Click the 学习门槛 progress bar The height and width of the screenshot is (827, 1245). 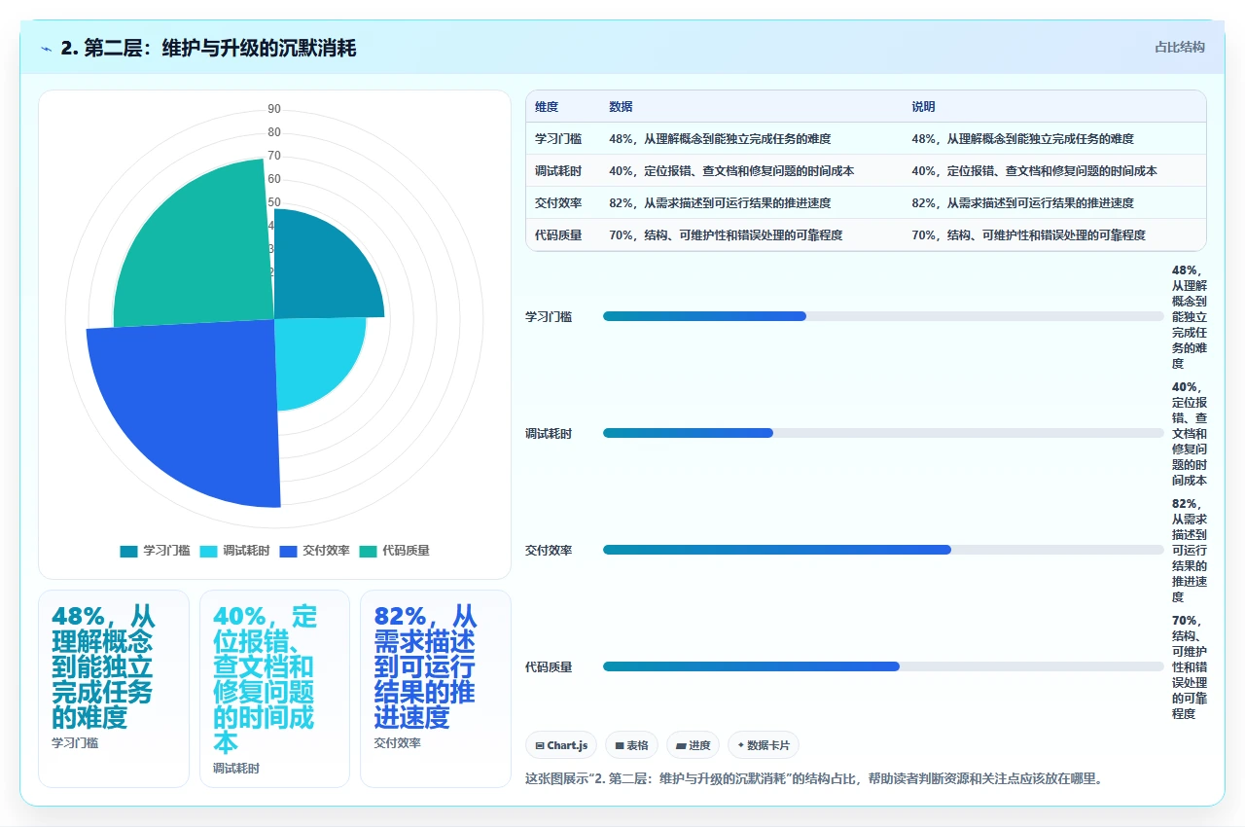[x=883, y=316]
